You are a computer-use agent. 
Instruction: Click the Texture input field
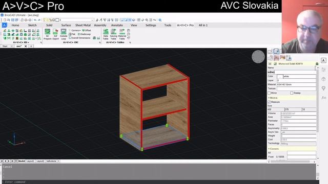(x=296, y=88)
